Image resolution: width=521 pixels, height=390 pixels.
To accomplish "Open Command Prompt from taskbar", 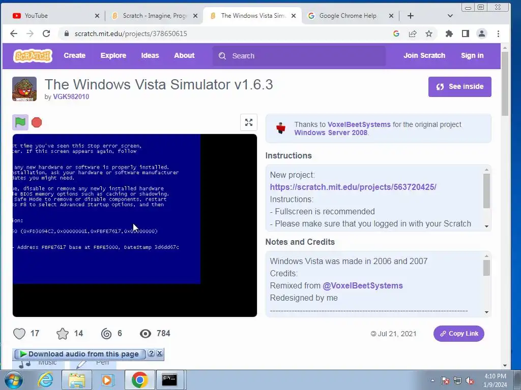I will [x=169, y=380].
